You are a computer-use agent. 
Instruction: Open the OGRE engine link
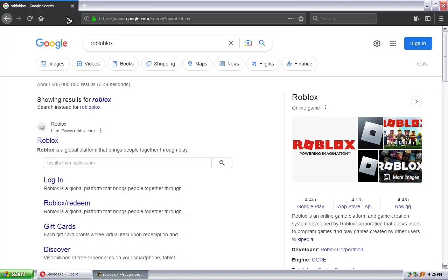point(319,260)
